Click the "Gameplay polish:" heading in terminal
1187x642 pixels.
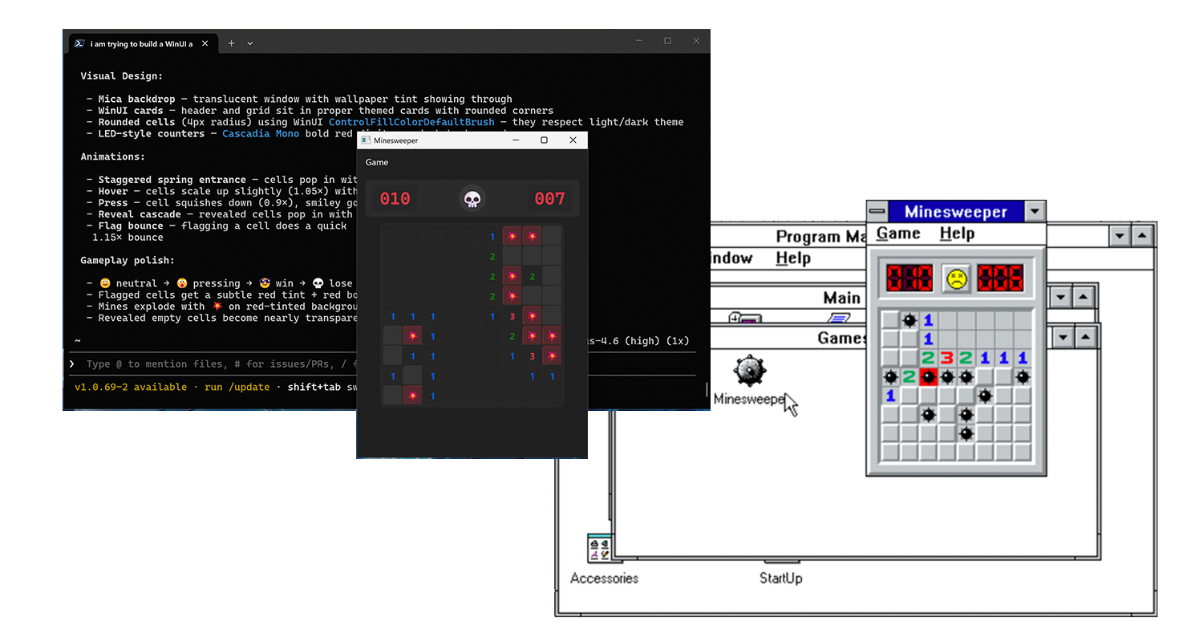pyautogui.click(x=128, y=261)
